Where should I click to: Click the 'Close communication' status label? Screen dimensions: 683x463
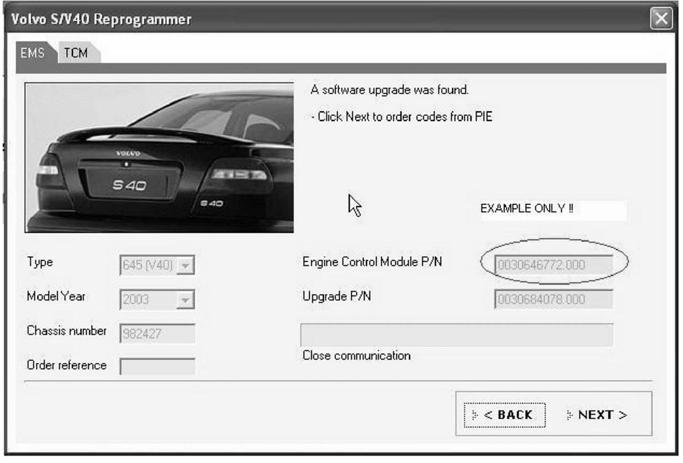(x=356, y=356)
